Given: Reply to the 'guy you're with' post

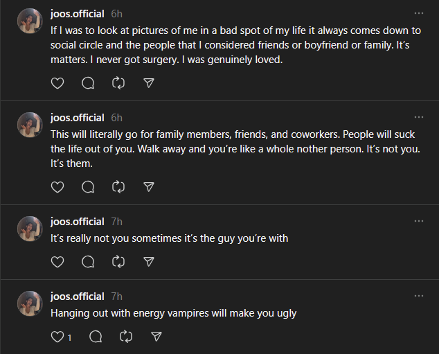Looking at the screenshot, I should pyautogui.click(x=88, y=262).
